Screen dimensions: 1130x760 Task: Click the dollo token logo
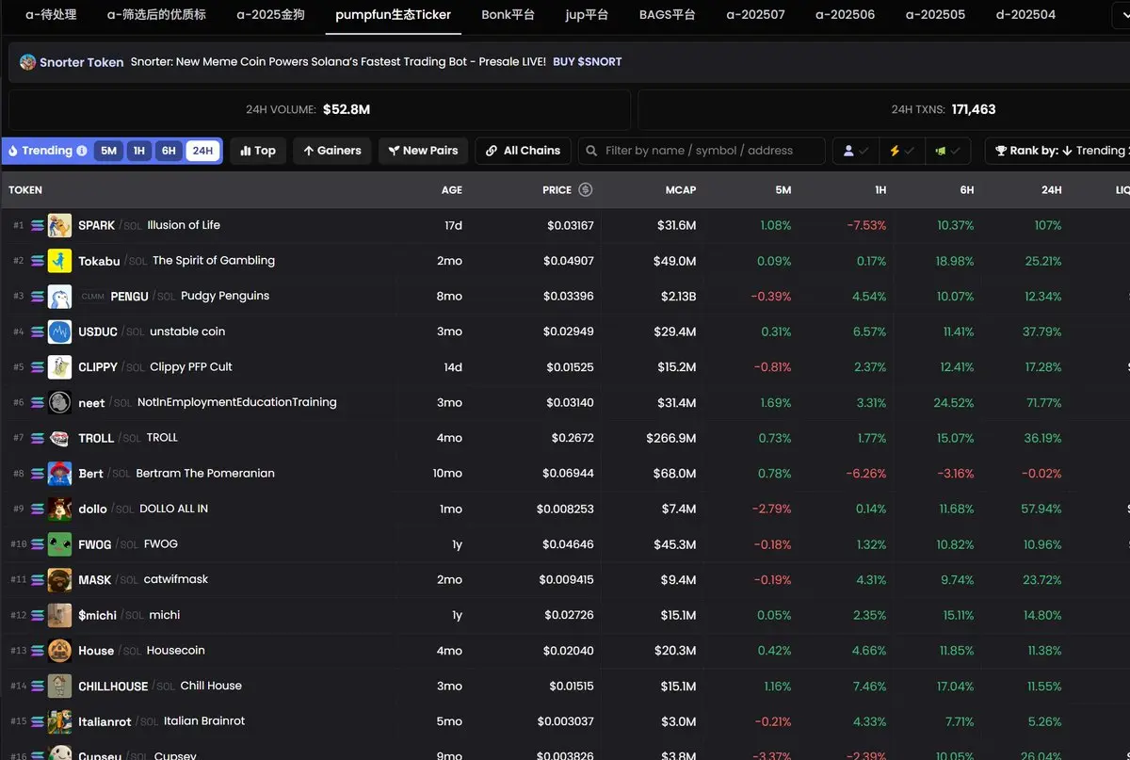[x=59, y=509]
